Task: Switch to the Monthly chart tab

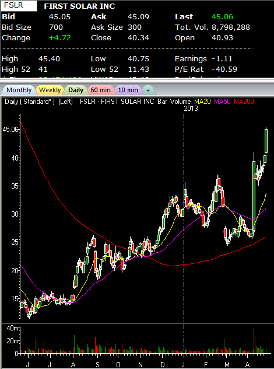Action: [19, 90]
